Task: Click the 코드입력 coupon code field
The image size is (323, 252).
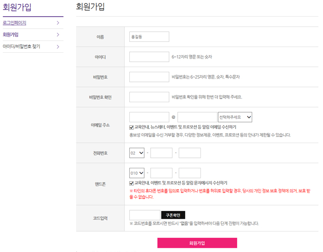Action: (x=145, y=215)
